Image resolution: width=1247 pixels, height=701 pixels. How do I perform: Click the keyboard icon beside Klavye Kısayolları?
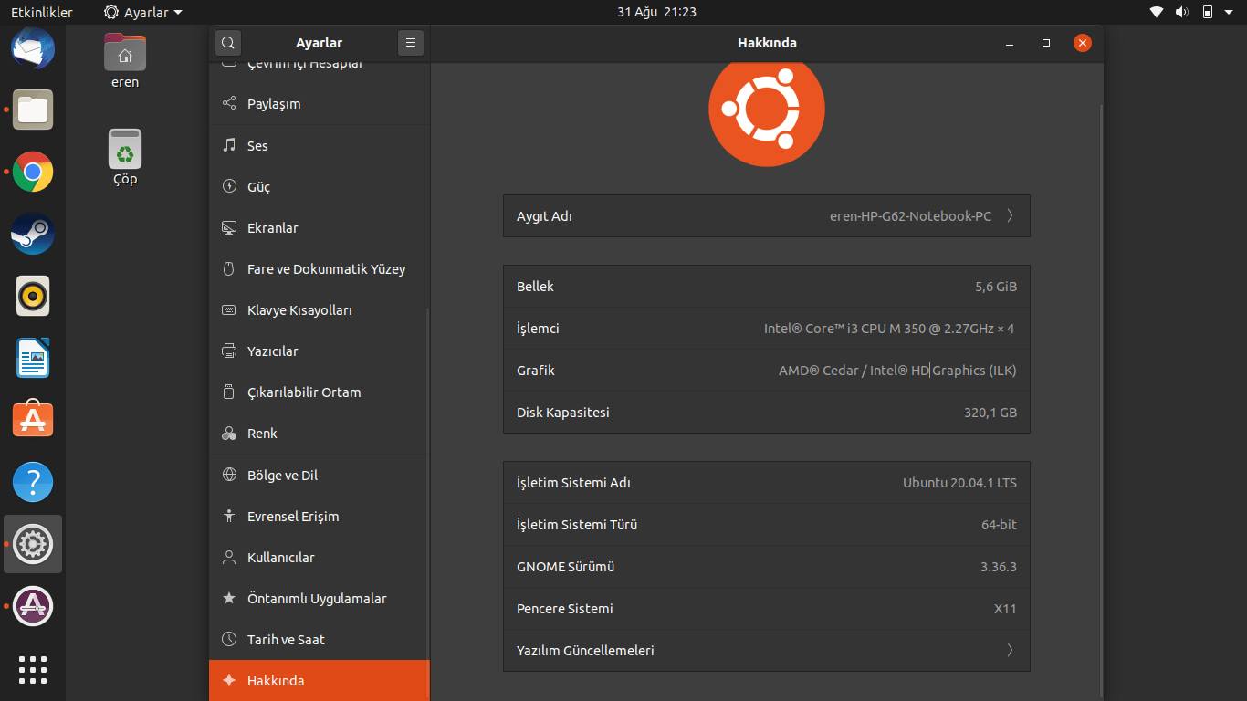[229, 309]
